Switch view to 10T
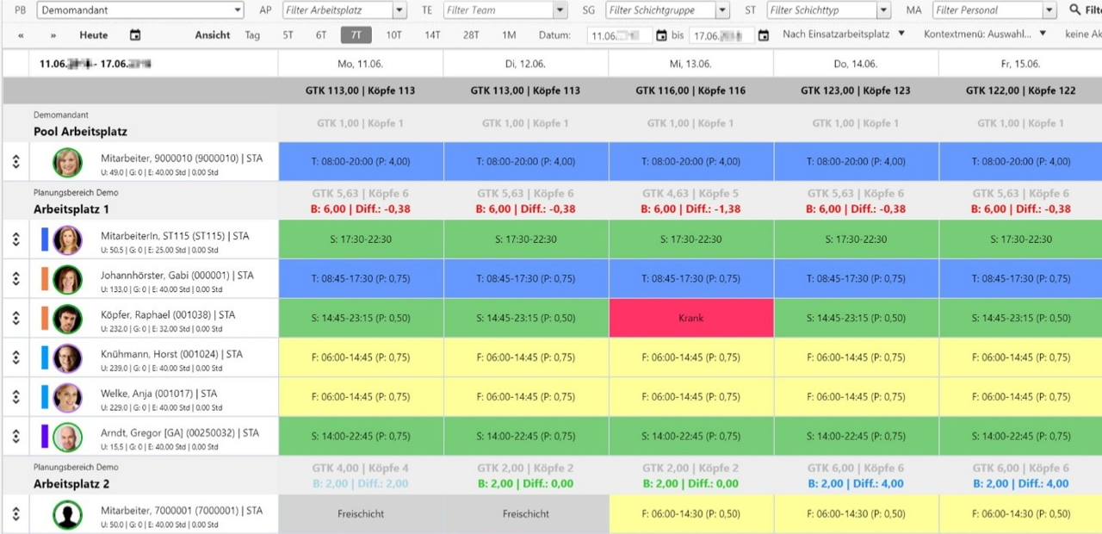This screenshot has height=534, width=1102. click(393, 35)
